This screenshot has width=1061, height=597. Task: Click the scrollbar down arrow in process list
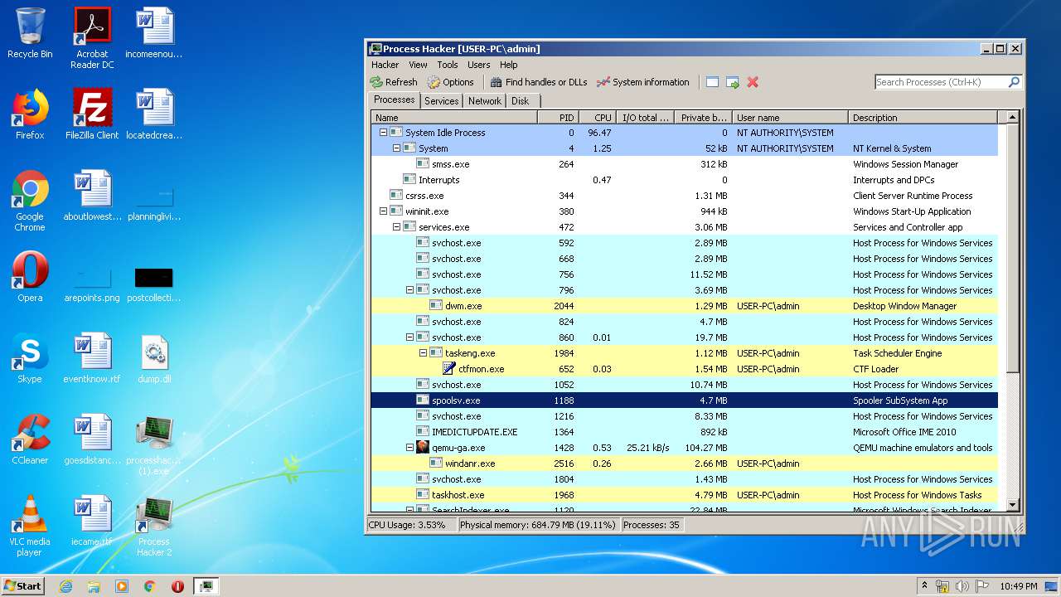coord(1012,505)
